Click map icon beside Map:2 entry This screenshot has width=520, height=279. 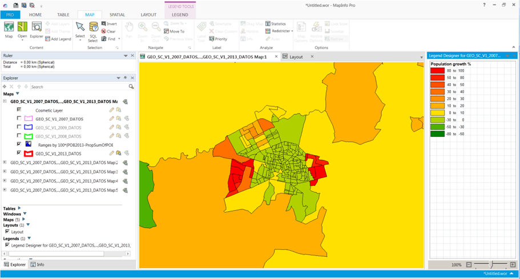point(126,163)
